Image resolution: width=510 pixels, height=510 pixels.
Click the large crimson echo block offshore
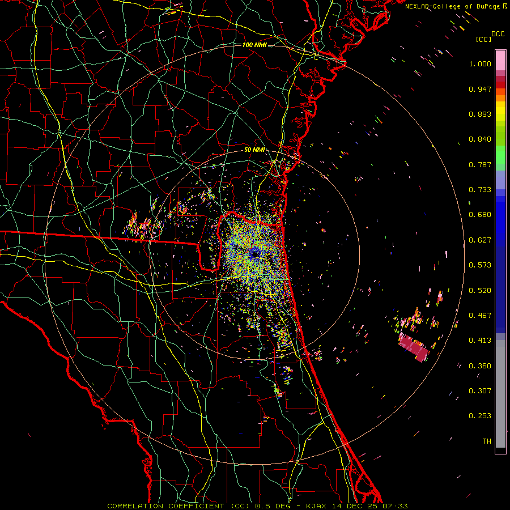point(414,348)
